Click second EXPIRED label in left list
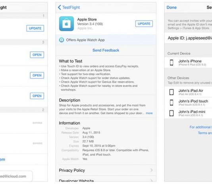 pyautogui.click(x=37, y=143)
